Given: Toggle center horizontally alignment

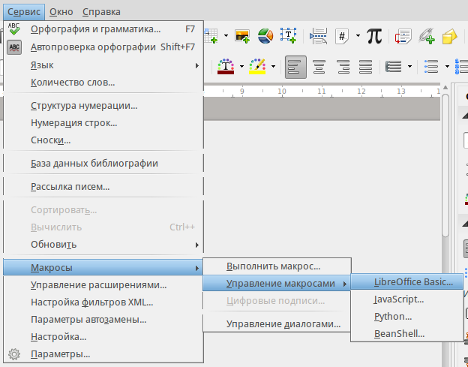Looking at the screenshot, I should coord(319,67).
